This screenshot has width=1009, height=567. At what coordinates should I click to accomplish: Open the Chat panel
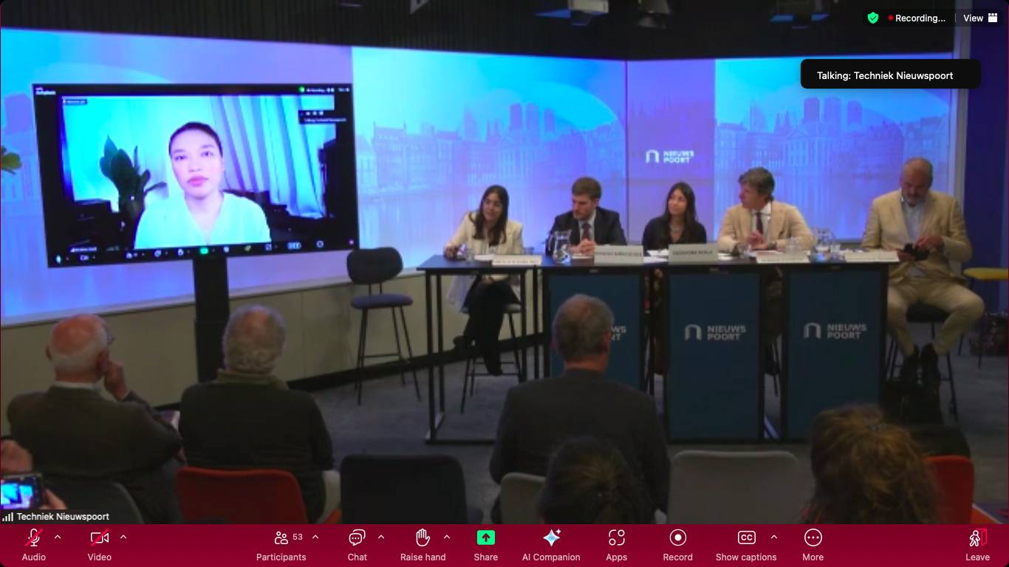357,537
